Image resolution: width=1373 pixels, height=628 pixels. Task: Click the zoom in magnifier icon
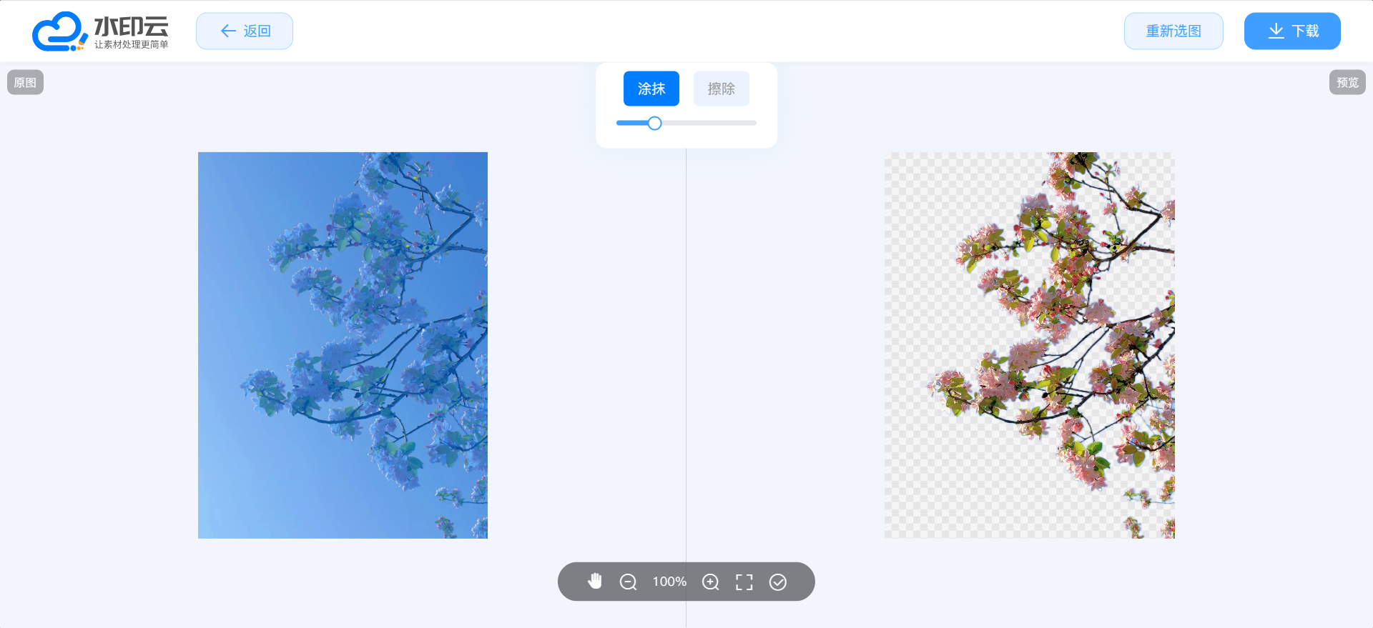click(710, 582)
